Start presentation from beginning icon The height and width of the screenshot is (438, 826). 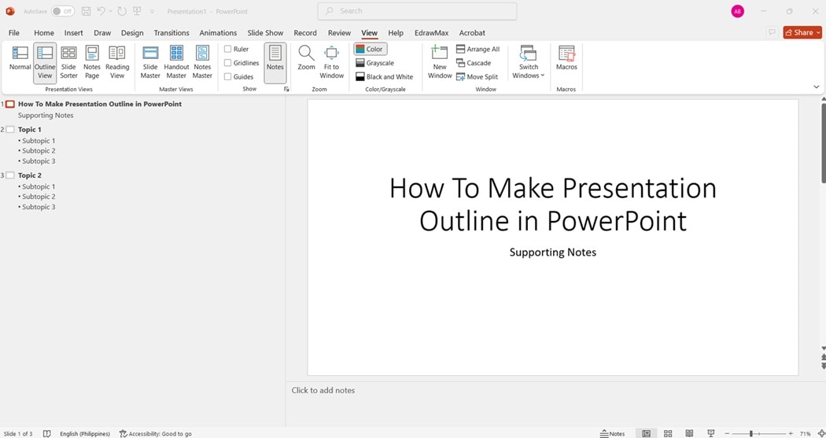pyautogui.click(x=137, y=11)
